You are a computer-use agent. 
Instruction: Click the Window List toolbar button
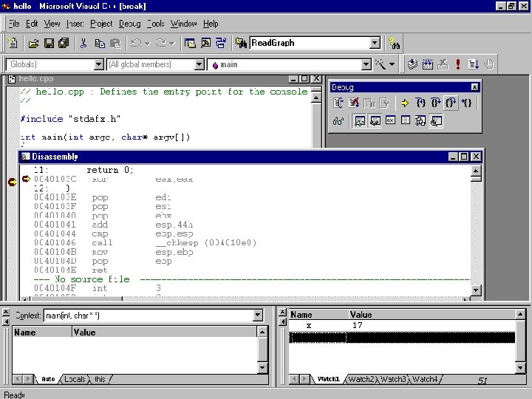[221, 43]
